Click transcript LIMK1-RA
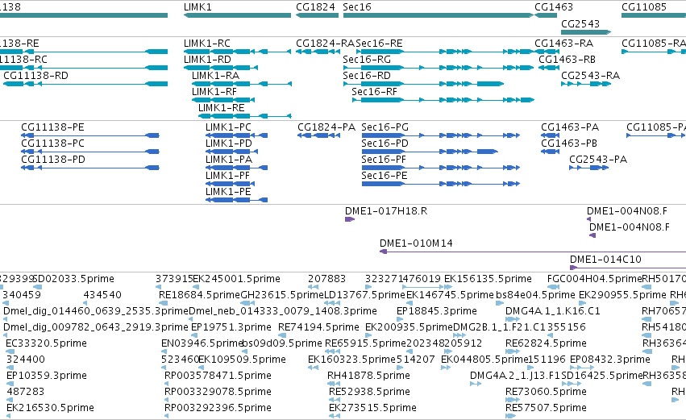The width and height of the screenshot is (686, 420). pyautogui.click(x=216, y=76)
